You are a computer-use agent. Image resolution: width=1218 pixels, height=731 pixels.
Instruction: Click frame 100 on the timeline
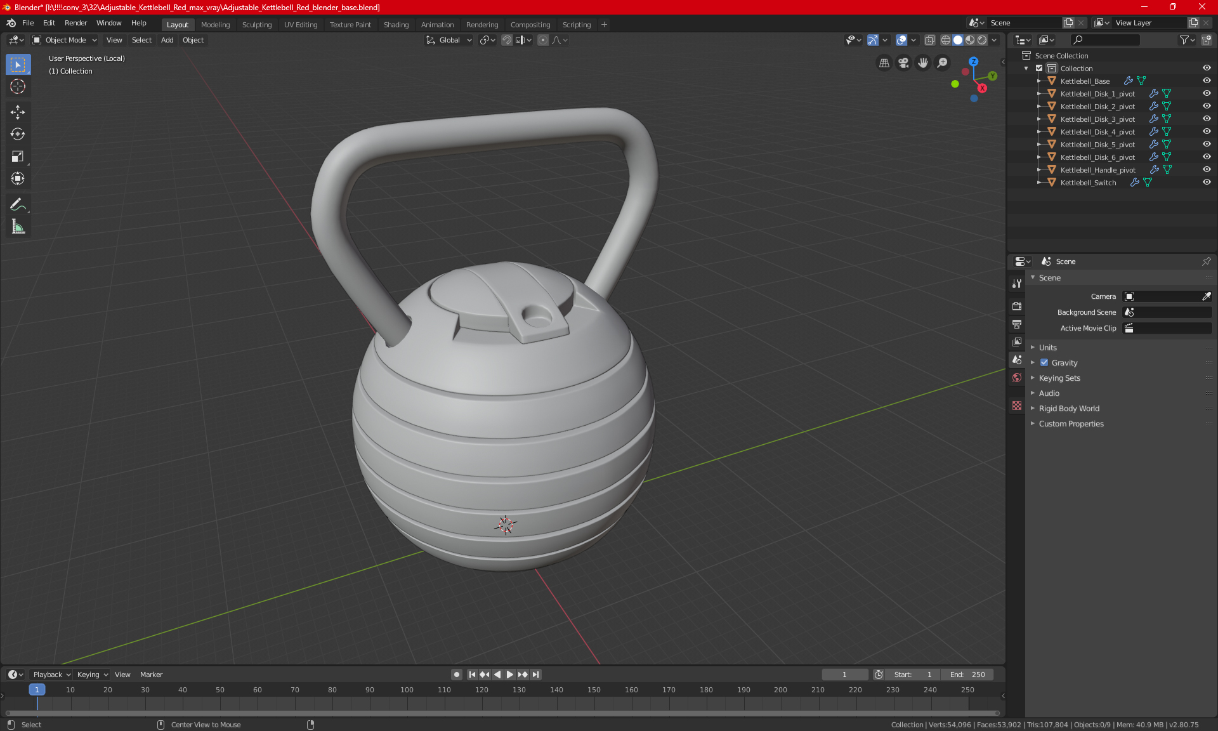(407, 690)
